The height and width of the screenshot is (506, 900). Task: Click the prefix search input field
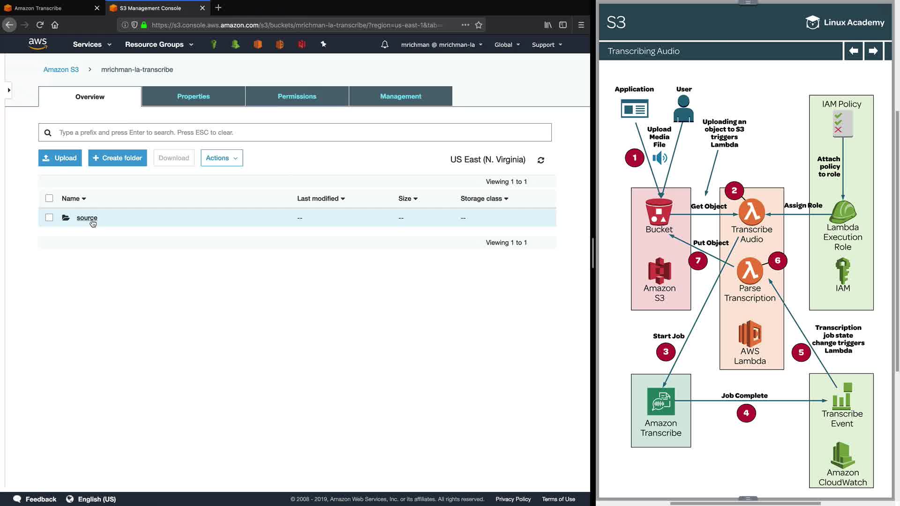pos(300,133)
